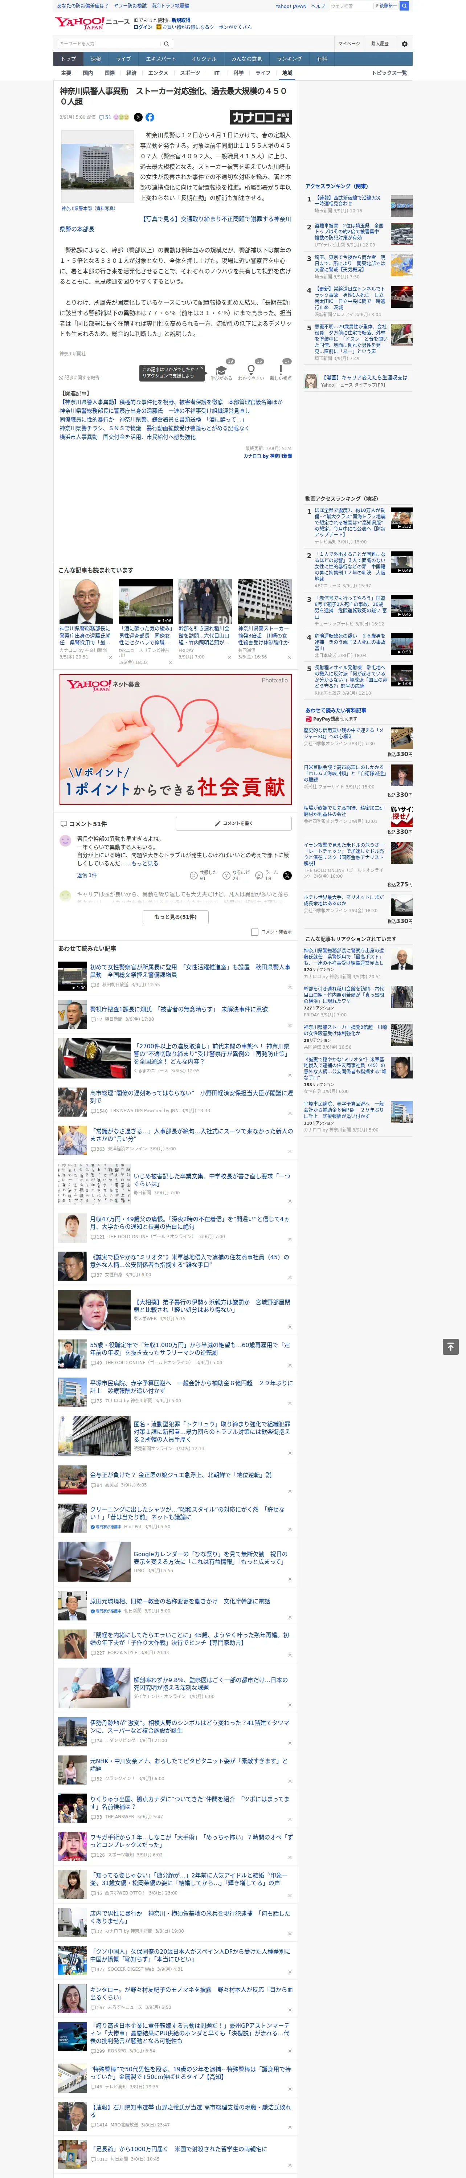
Task: Open access ranking item 【速報】西武新宿線
Action: point(348,200)
